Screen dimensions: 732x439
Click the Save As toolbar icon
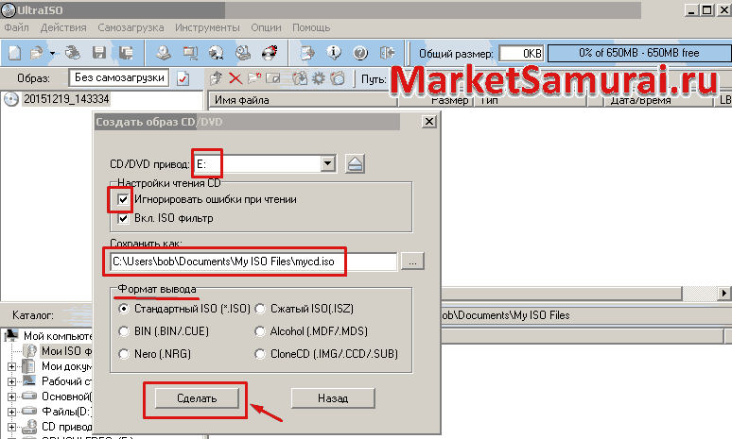(126, 53)
